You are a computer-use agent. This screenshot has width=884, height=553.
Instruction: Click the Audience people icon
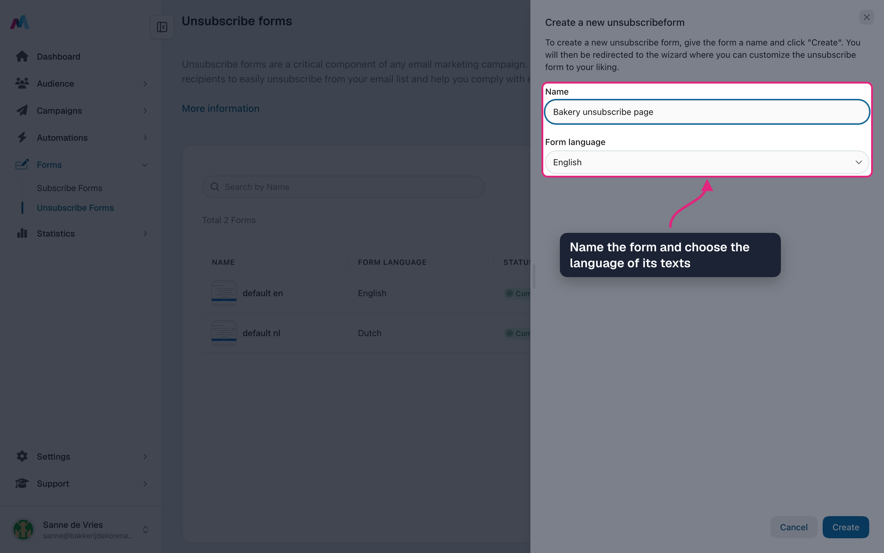(22, 83)
